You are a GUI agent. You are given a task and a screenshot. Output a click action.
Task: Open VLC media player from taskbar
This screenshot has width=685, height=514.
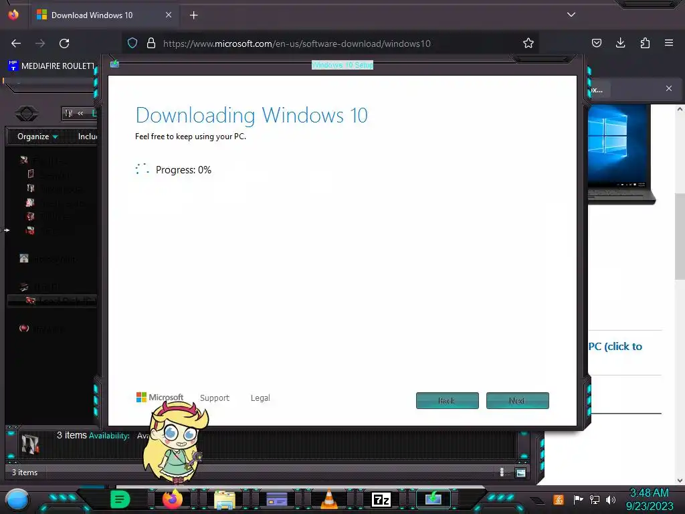tap(329, 499)
